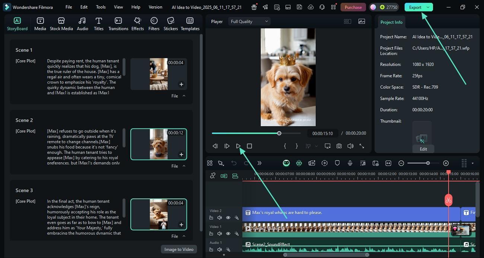Screen dimensions: 484x258
Task: Add Scene 1 clip with plus button
Action: coord(181,85)
